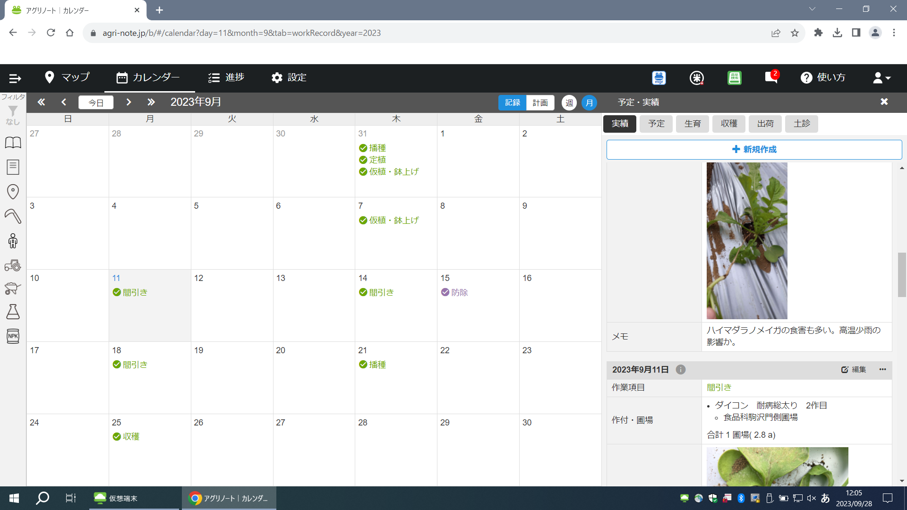This screenshot has width=907, height=510.
Task: Open the hamburger side menu
Action: pyautogui.click(x=15, y=78)
